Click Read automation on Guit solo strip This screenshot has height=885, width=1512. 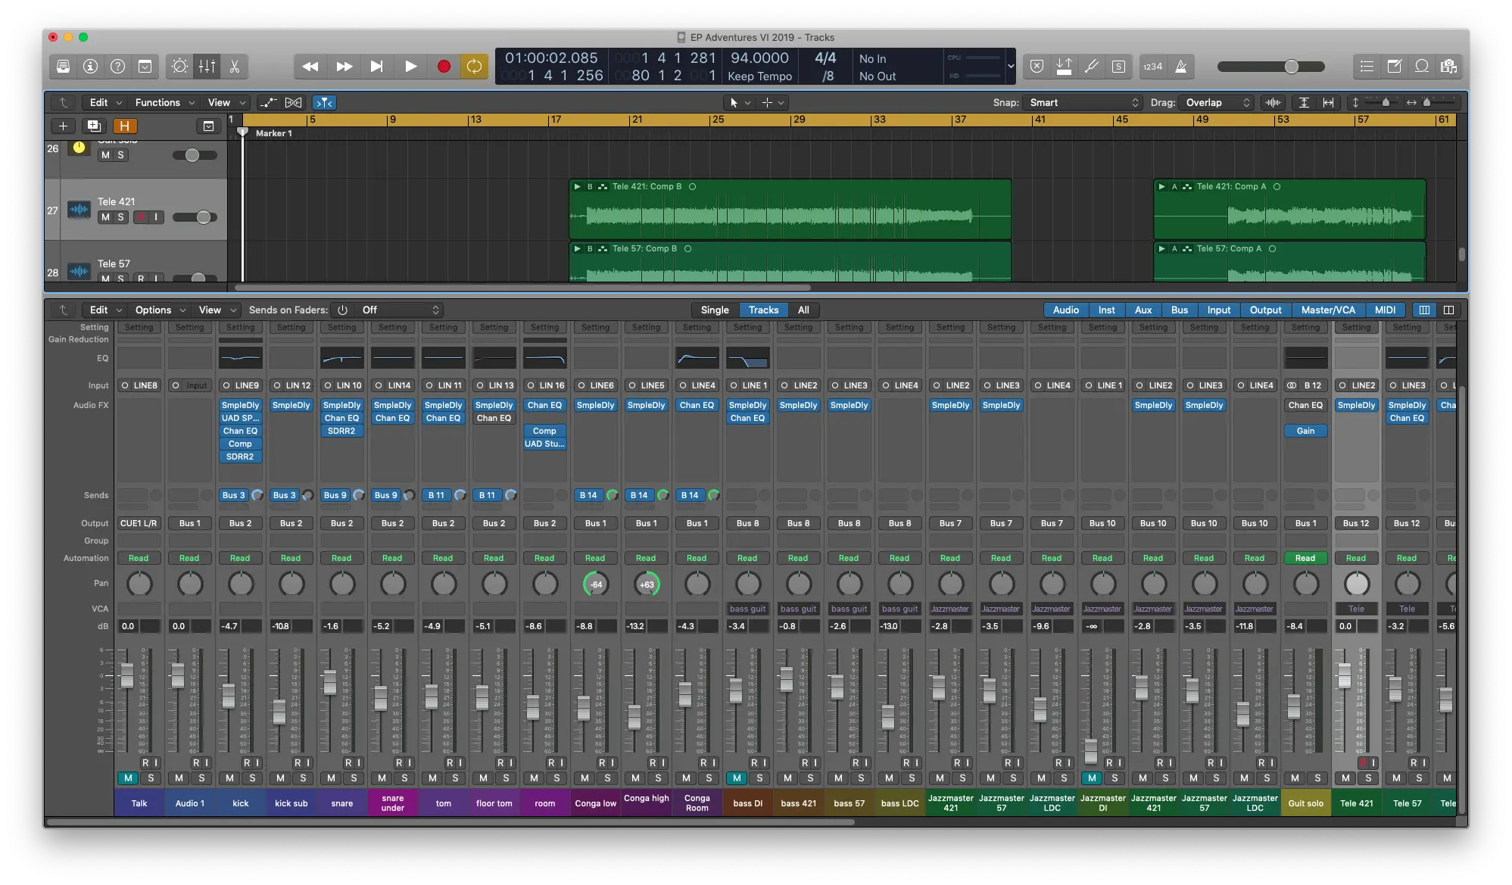point(1305,558)
